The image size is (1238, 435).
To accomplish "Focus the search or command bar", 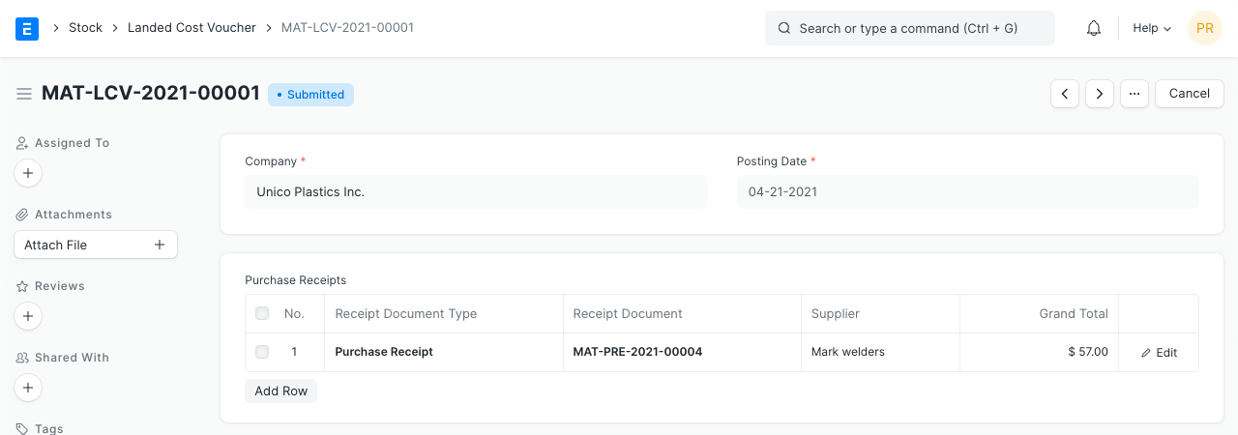I will coord(909,28).
